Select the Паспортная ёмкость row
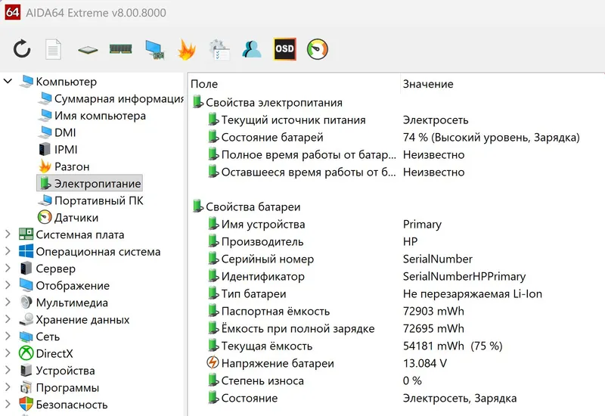Viewport: 605px width, 416px height. coord(396,311)
